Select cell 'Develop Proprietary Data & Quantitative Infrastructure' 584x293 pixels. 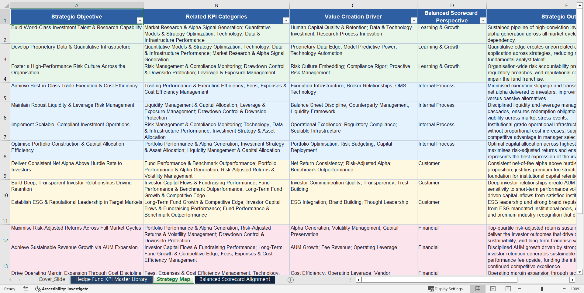point(77,53)
